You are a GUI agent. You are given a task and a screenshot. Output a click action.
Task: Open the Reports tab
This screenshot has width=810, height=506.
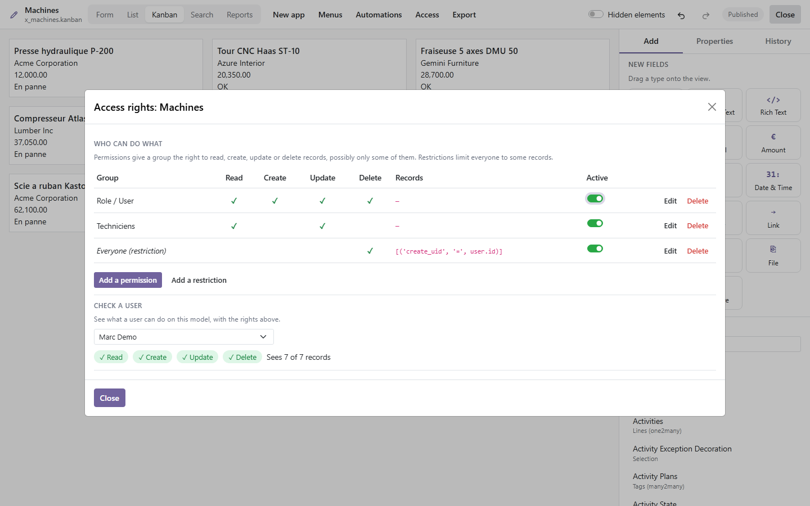[240, 15]
